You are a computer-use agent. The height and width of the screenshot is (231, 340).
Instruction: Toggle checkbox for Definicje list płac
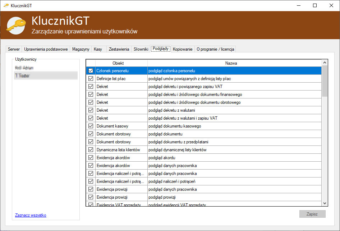point(91,78)
